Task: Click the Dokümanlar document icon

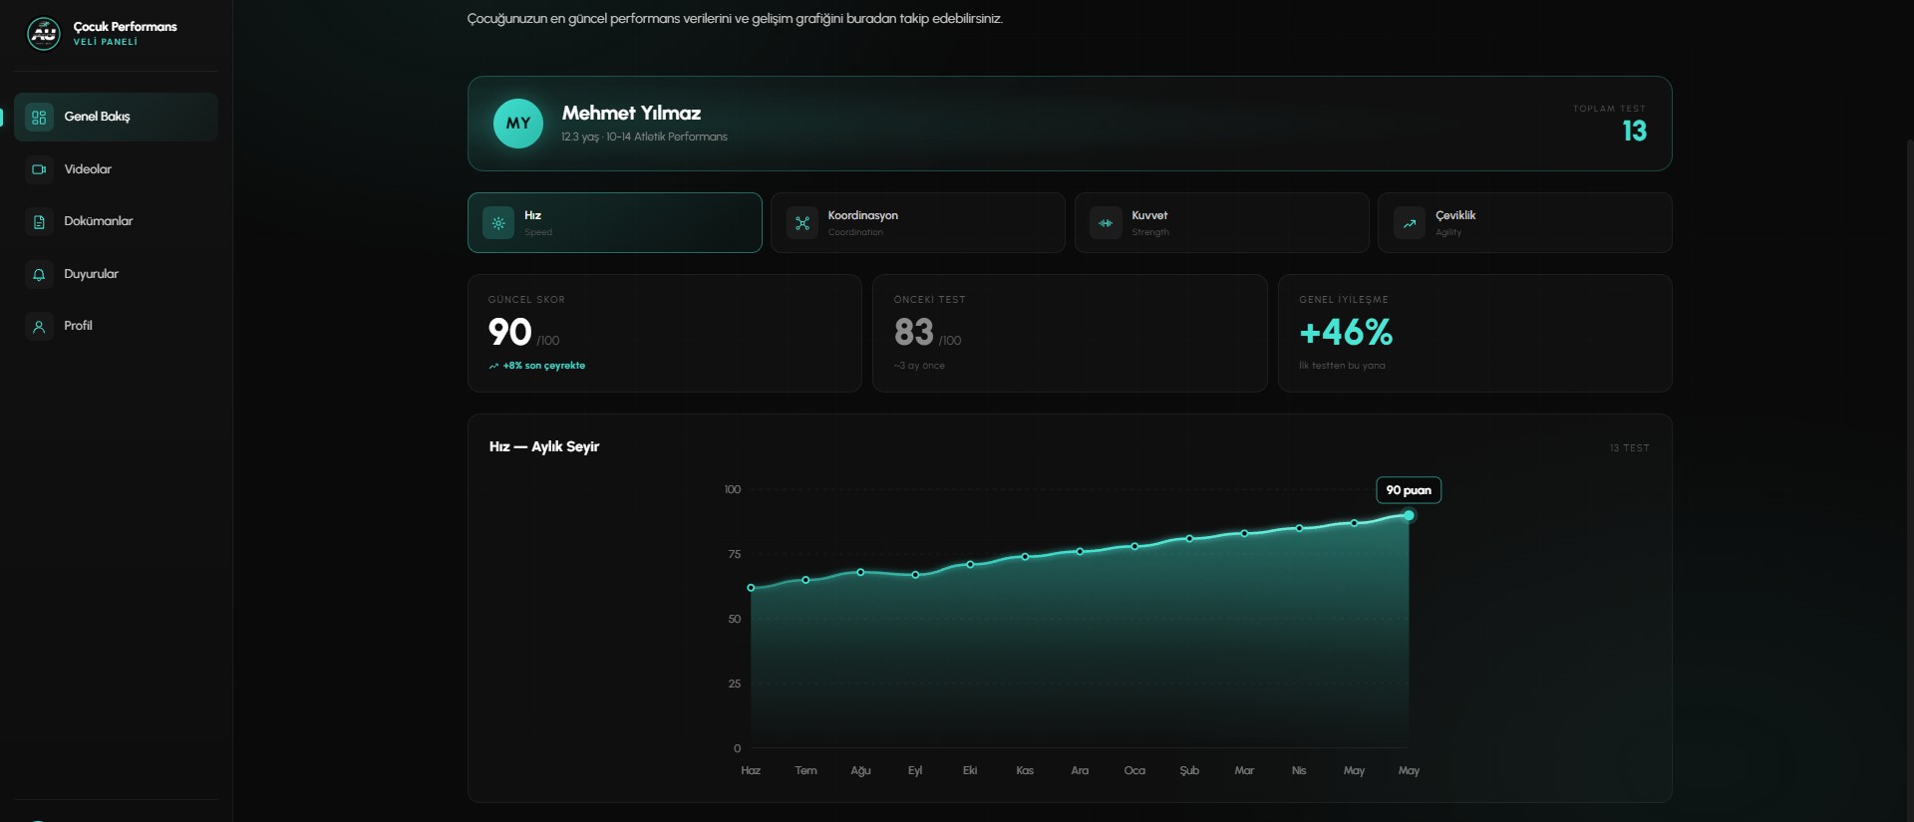Action: (39, 222)
